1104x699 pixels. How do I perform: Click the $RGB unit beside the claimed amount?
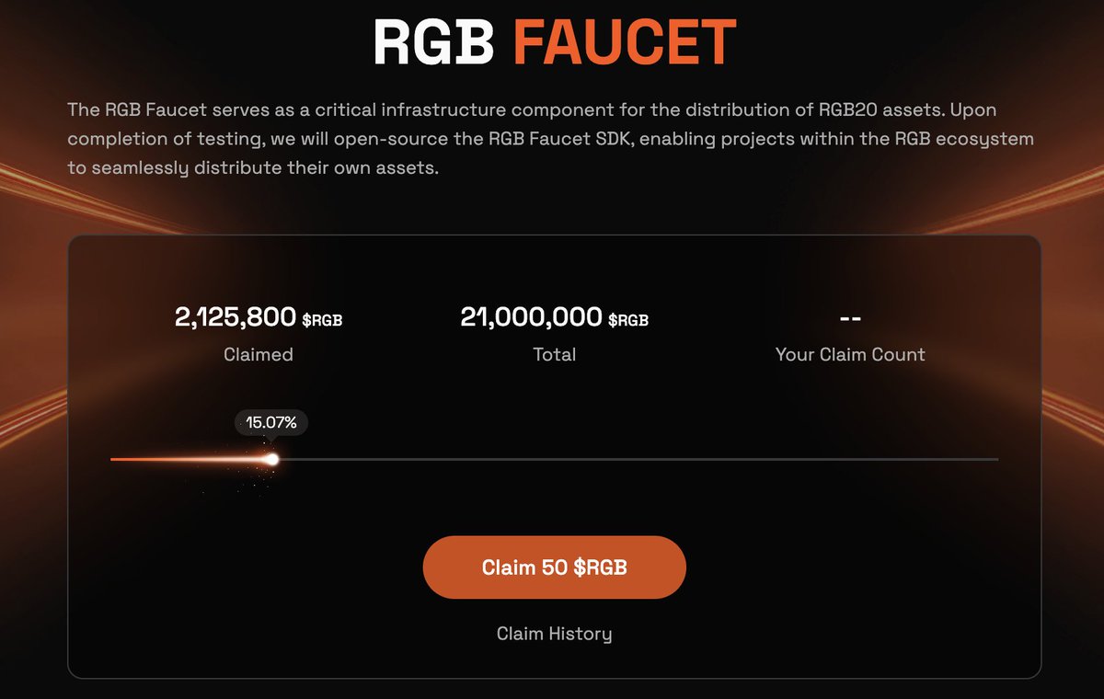(x=322, y=320)
